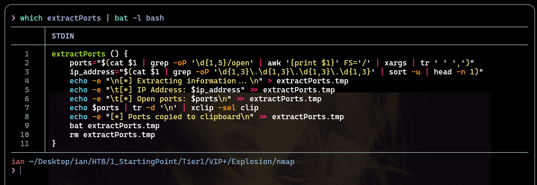Click the STDIN header label
Viewport: 537px width, 185px height.
pyautogui.click(x=63, y=36)
